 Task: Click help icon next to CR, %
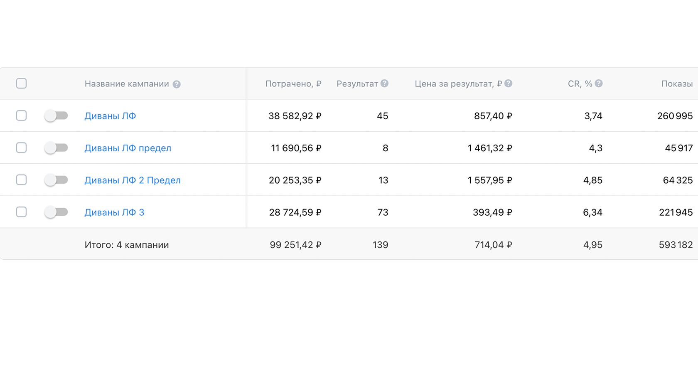pos(599,84)
